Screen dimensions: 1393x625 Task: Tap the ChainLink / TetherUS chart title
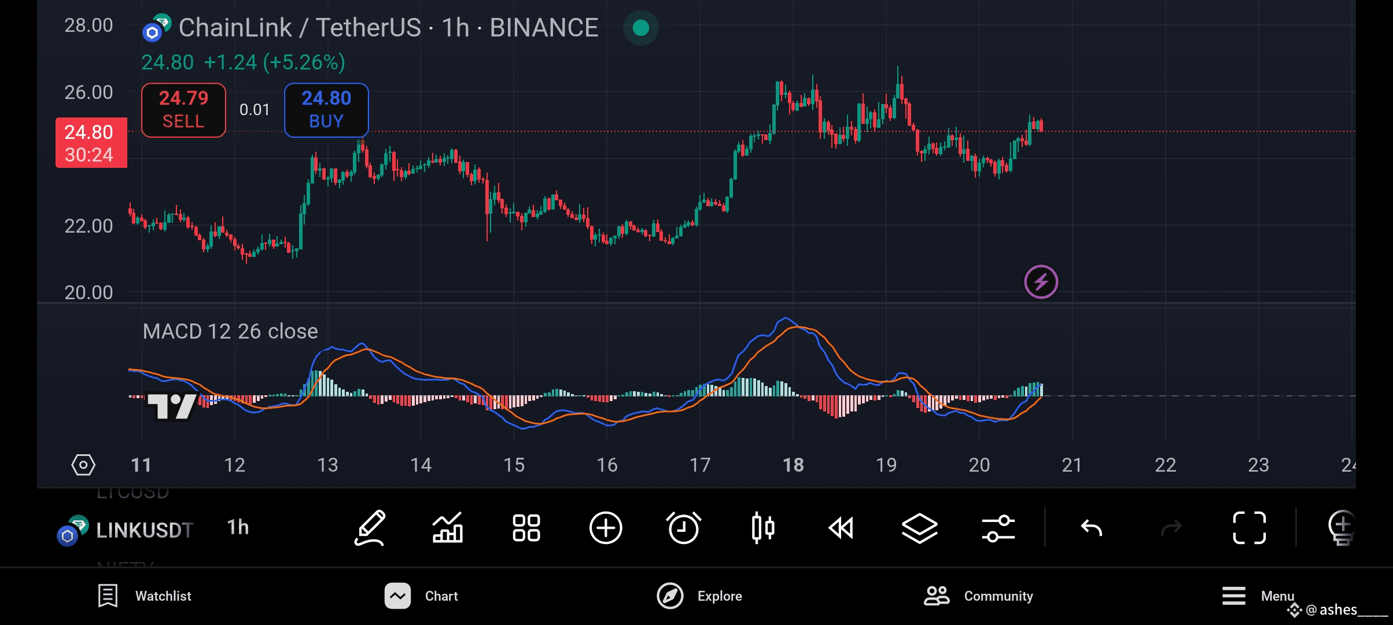388,28
